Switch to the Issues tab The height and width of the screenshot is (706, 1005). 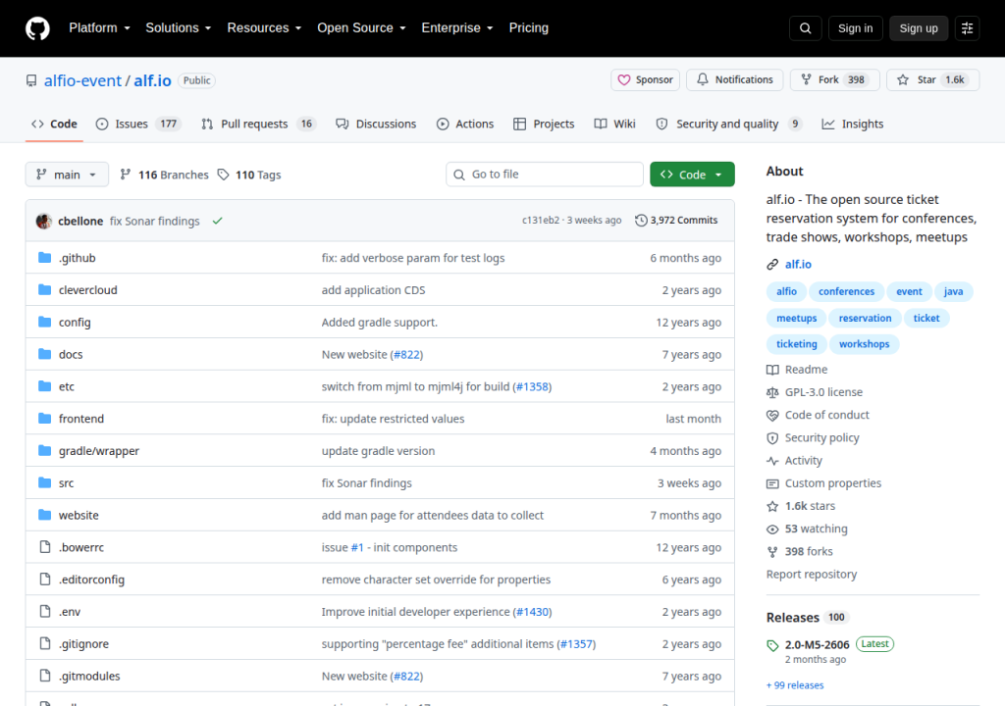(x=138, y=125)
